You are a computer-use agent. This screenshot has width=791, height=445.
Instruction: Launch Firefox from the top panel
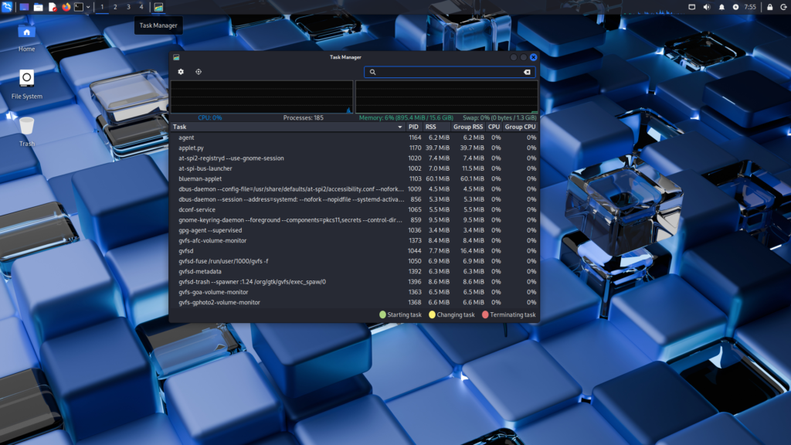[x=66, y=7]
